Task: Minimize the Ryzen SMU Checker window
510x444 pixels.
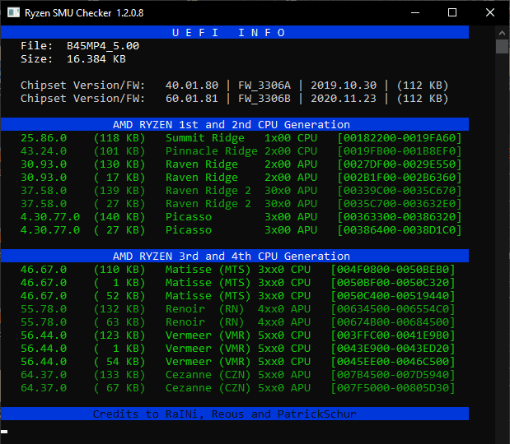Action: point(415,12)
